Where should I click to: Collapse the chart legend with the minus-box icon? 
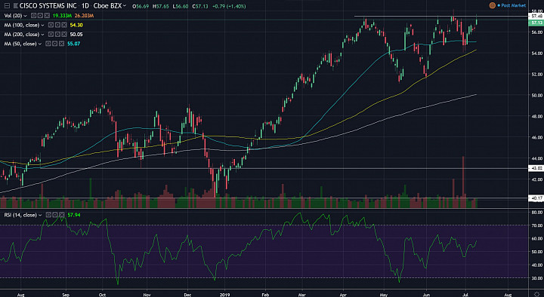coord(7,6)
